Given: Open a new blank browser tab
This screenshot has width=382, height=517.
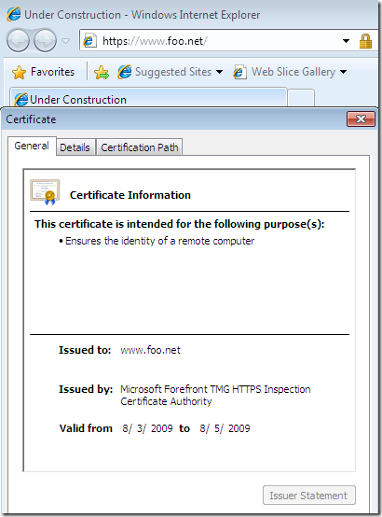Looking at the screenshot, I should point(301,98).
